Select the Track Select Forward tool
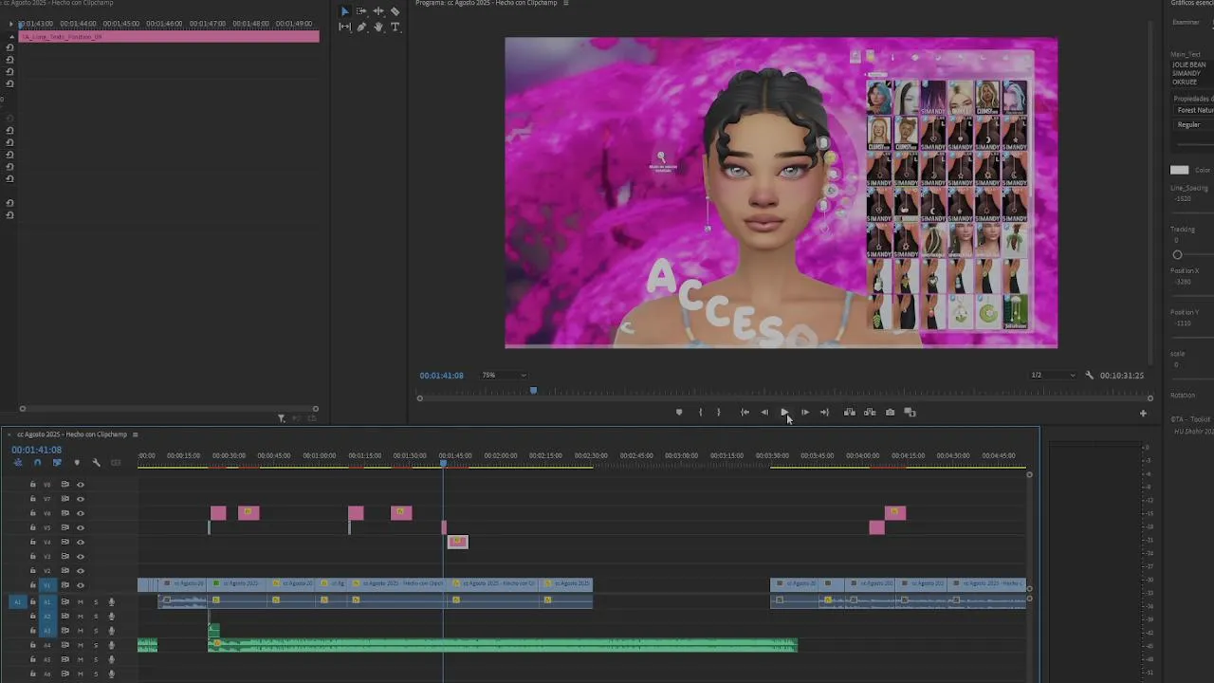 click(361, 11)
